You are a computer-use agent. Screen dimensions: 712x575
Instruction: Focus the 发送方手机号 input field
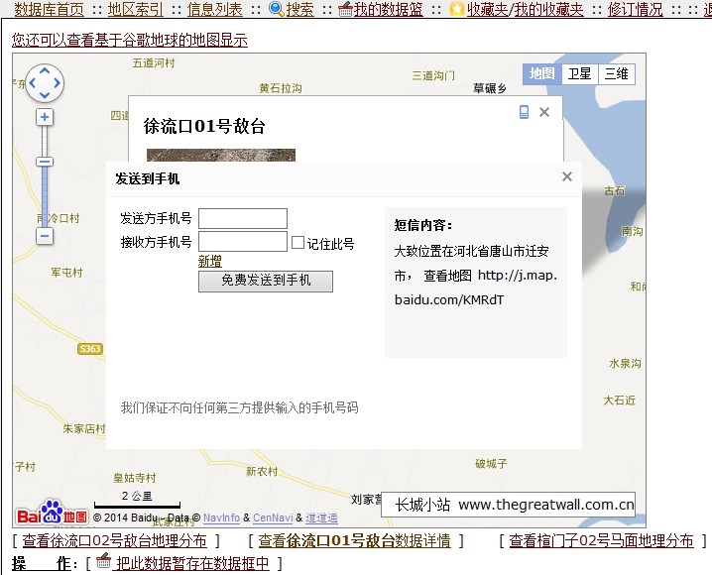point(242,218)
